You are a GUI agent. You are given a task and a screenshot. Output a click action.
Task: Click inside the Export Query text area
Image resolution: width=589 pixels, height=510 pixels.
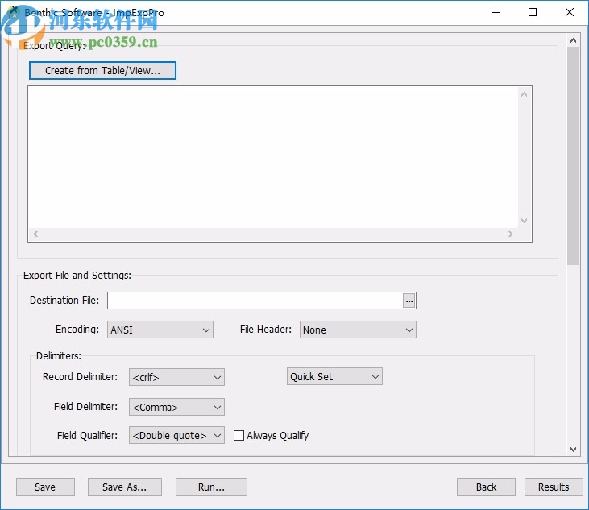[x=273, y=157]
